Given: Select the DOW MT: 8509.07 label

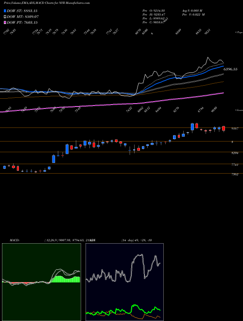Looking at the screenshot, I should pos(23,17).
